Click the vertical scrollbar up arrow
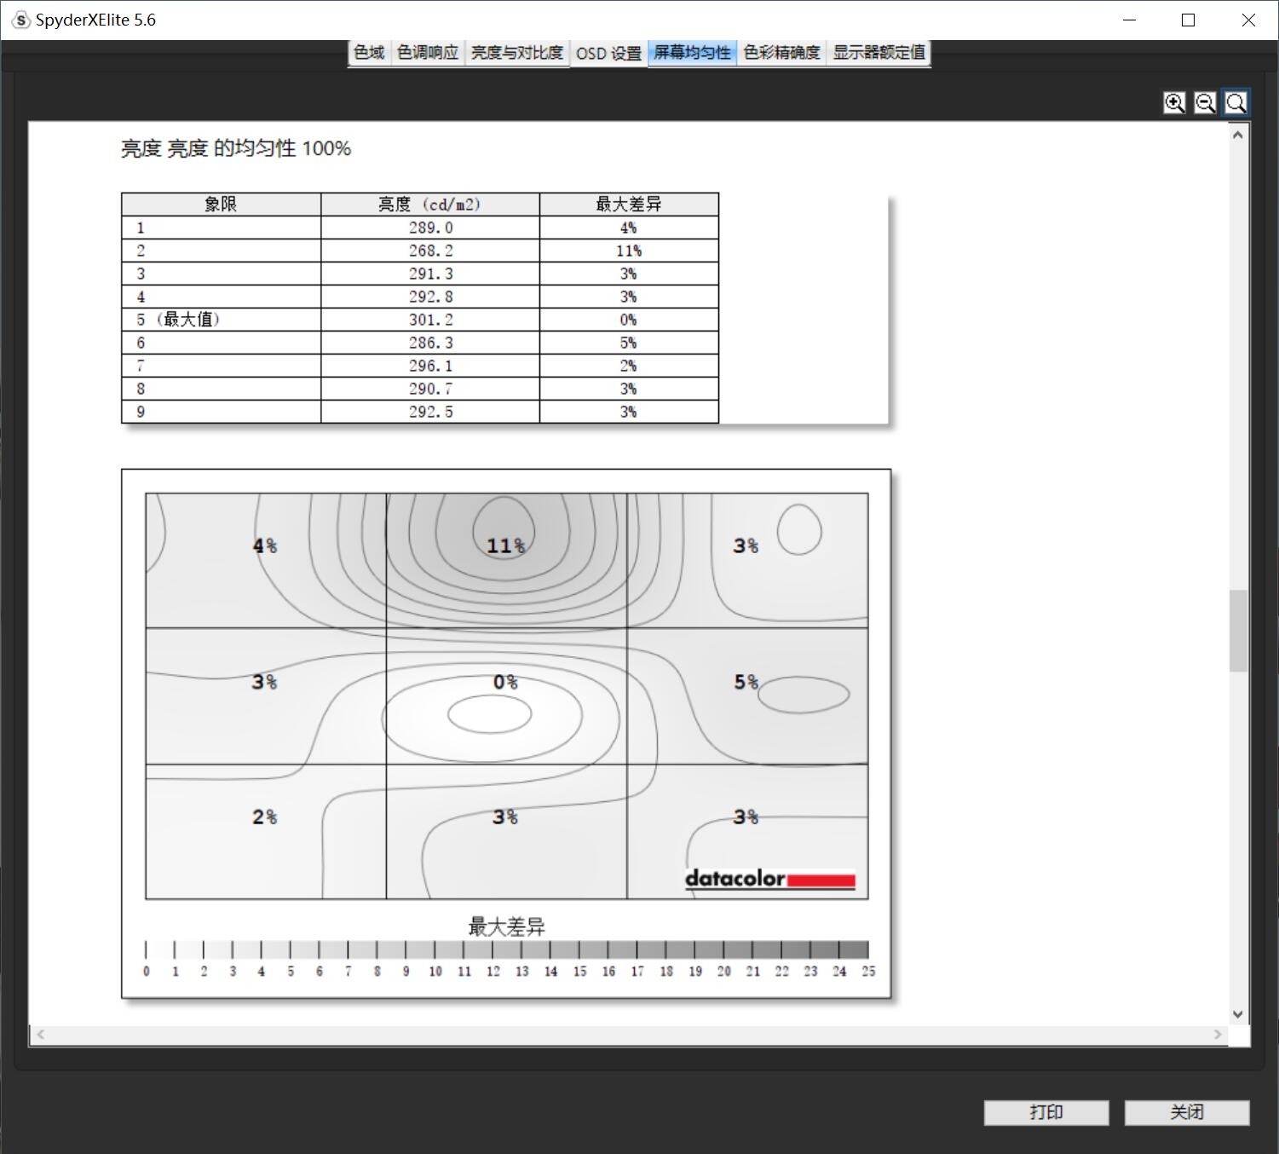 tap(1238, 135)
